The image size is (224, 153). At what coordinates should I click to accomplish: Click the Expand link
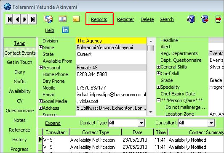pyautogui.click(x=53, y=123)
